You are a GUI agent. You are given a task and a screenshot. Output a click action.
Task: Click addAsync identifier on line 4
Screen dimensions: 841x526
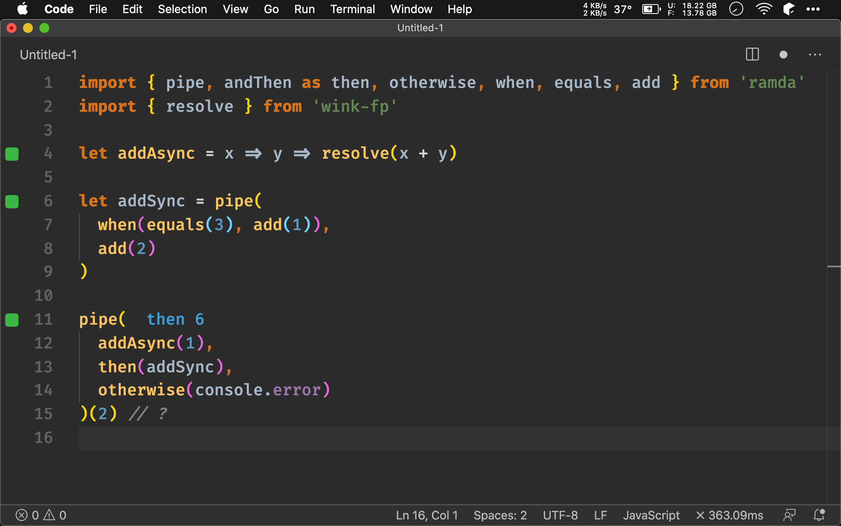point(156,153)
